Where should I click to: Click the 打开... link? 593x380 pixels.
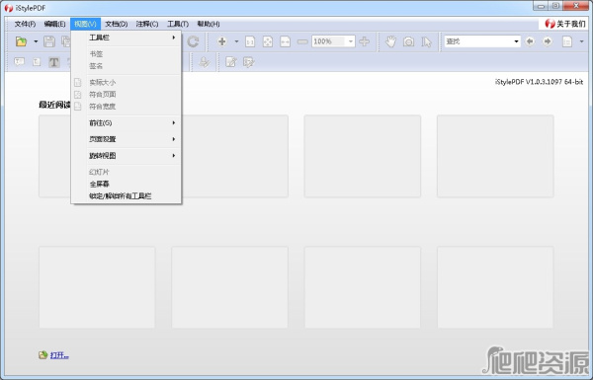[59, 355]
